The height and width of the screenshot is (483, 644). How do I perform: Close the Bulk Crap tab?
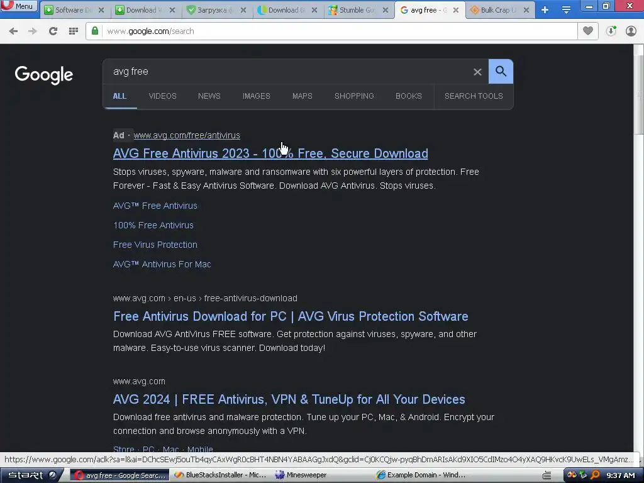coord(526,10)
